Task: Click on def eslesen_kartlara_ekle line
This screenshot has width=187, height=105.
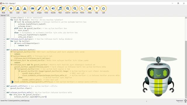Action: coord(39,92)
